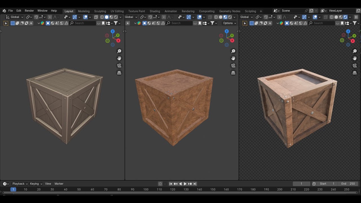Pause render preview in right viewport
Screen dimensions: 361x203
(356, 17)
